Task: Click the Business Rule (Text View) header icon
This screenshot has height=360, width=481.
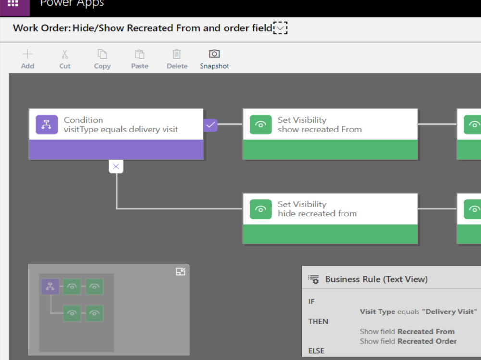Action: click(x=314, y=279)
